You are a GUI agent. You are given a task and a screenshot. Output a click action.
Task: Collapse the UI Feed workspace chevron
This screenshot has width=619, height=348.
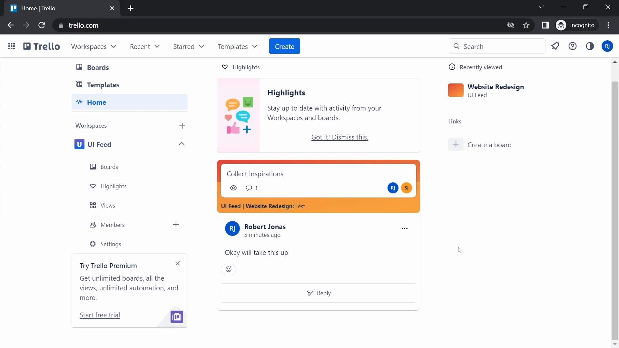(x=182, y=144)
